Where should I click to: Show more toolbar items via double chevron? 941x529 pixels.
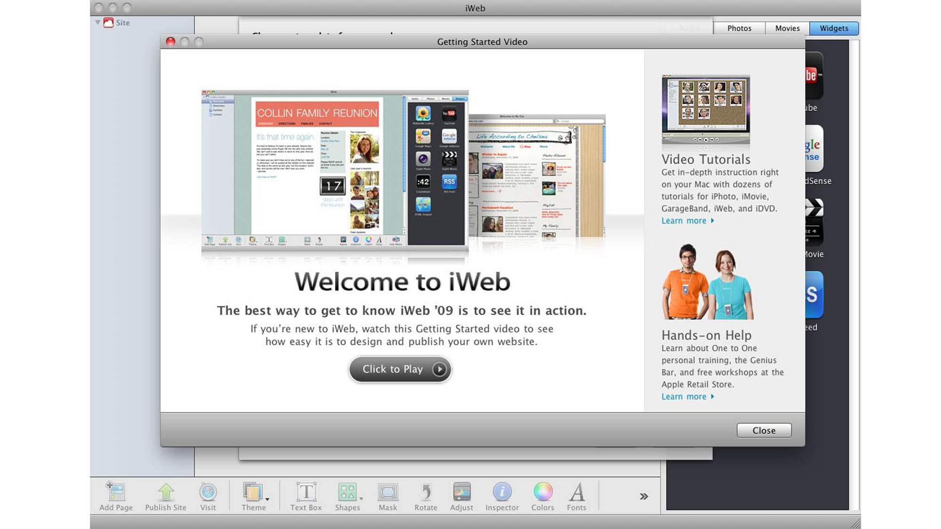coord(644,496)
